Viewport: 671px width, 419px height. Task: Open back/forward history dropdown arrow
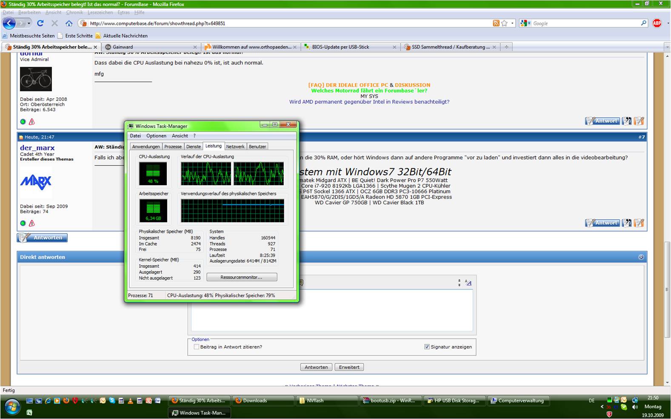point(29,23)
